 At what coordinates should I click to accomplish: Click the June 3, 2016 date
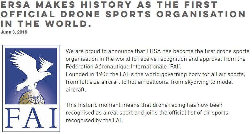point(14,32)
